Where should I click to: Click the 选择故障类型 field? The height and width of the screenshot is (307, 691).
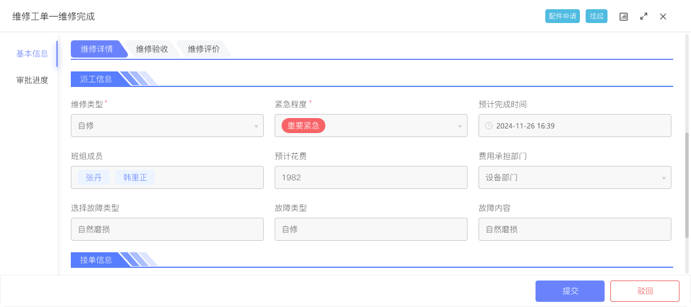tap(167, 229)
